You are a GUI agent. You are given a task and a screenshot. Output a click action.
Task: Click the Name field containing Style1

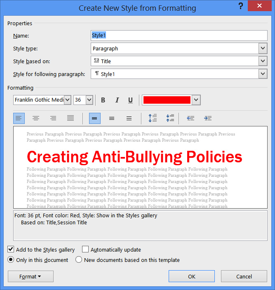pyautogui.click(x=179, y=36)
